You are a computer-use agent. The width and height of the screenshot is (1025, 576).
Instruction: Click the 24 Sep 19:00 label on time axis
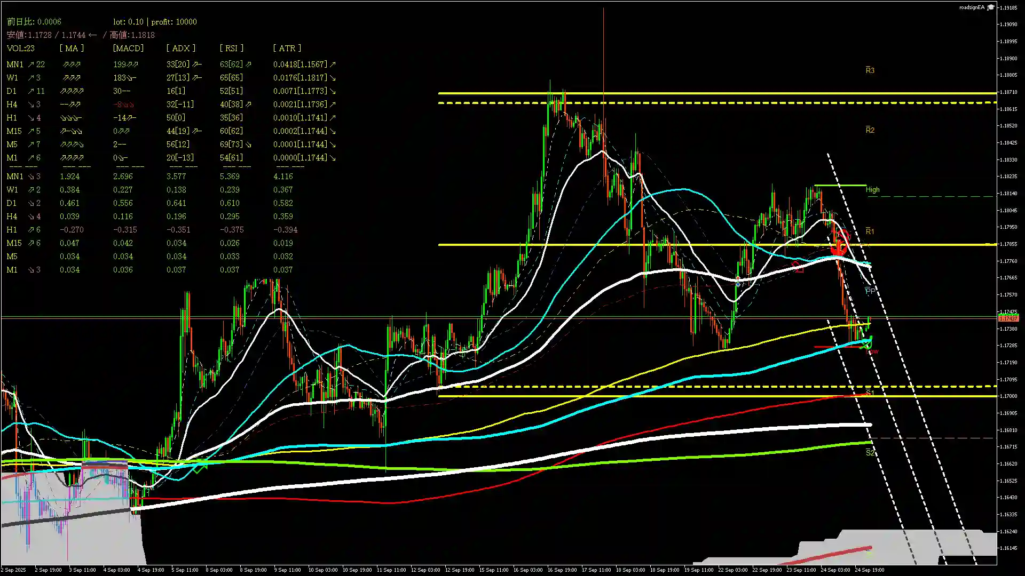pyautogui.click(x=869, y=570)
